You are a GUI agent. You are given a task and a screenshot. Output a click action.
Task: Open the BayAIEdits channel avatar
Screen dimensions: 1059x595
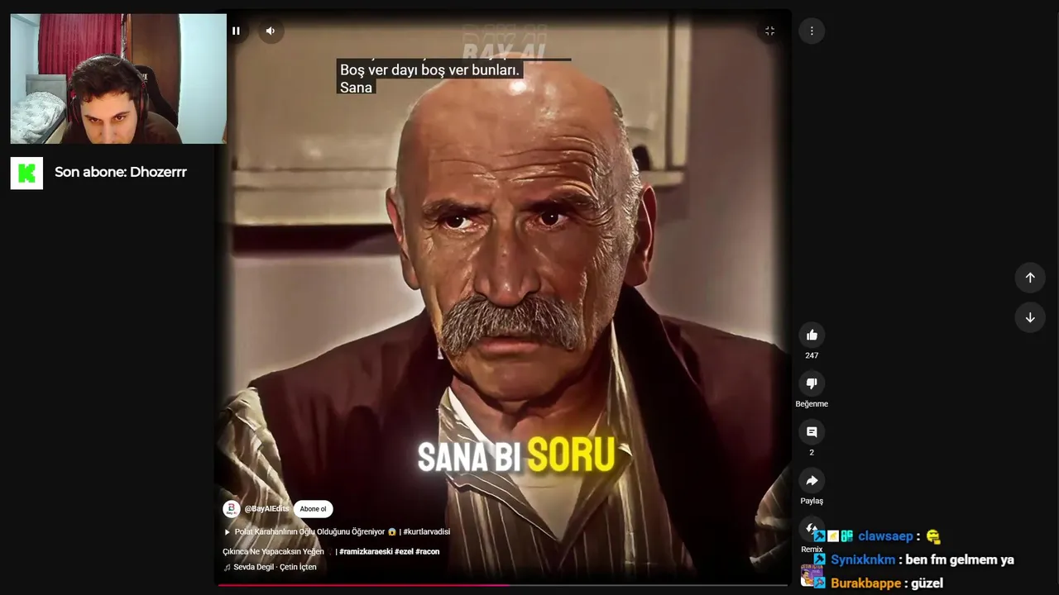pyautogui.click(x=232, y=509)
